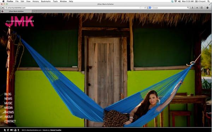Screen dimensions: 212x132
Task: Open the File menu
Action: point(17,1)
